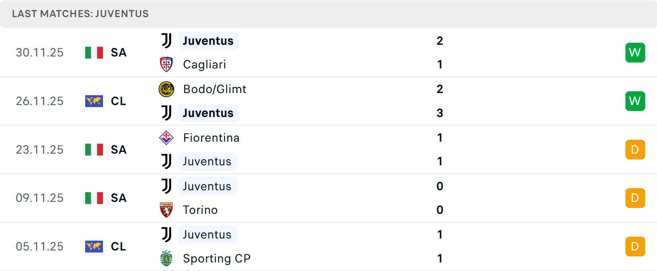Click the date 23.11.25
Image resolution: width=657 pixels, height=271 pixels.
point(40,150)
